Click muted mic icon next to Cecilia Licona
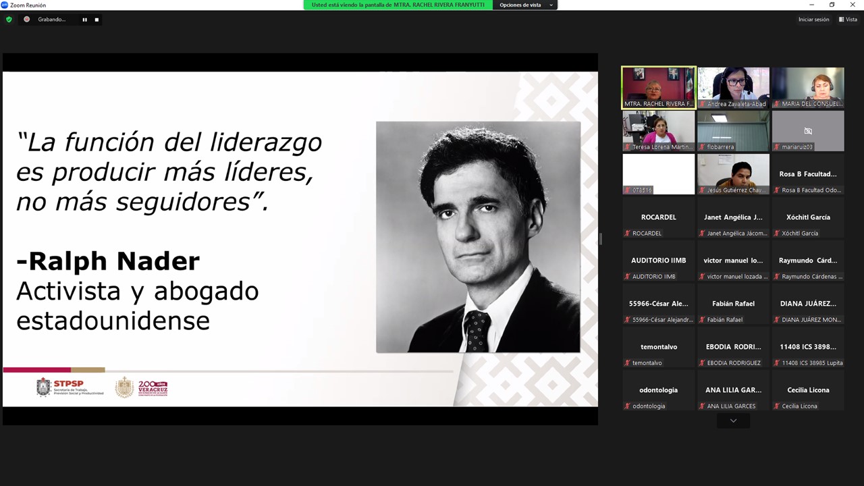This screenshot has height=486, width=864. (x=777, y=406)
